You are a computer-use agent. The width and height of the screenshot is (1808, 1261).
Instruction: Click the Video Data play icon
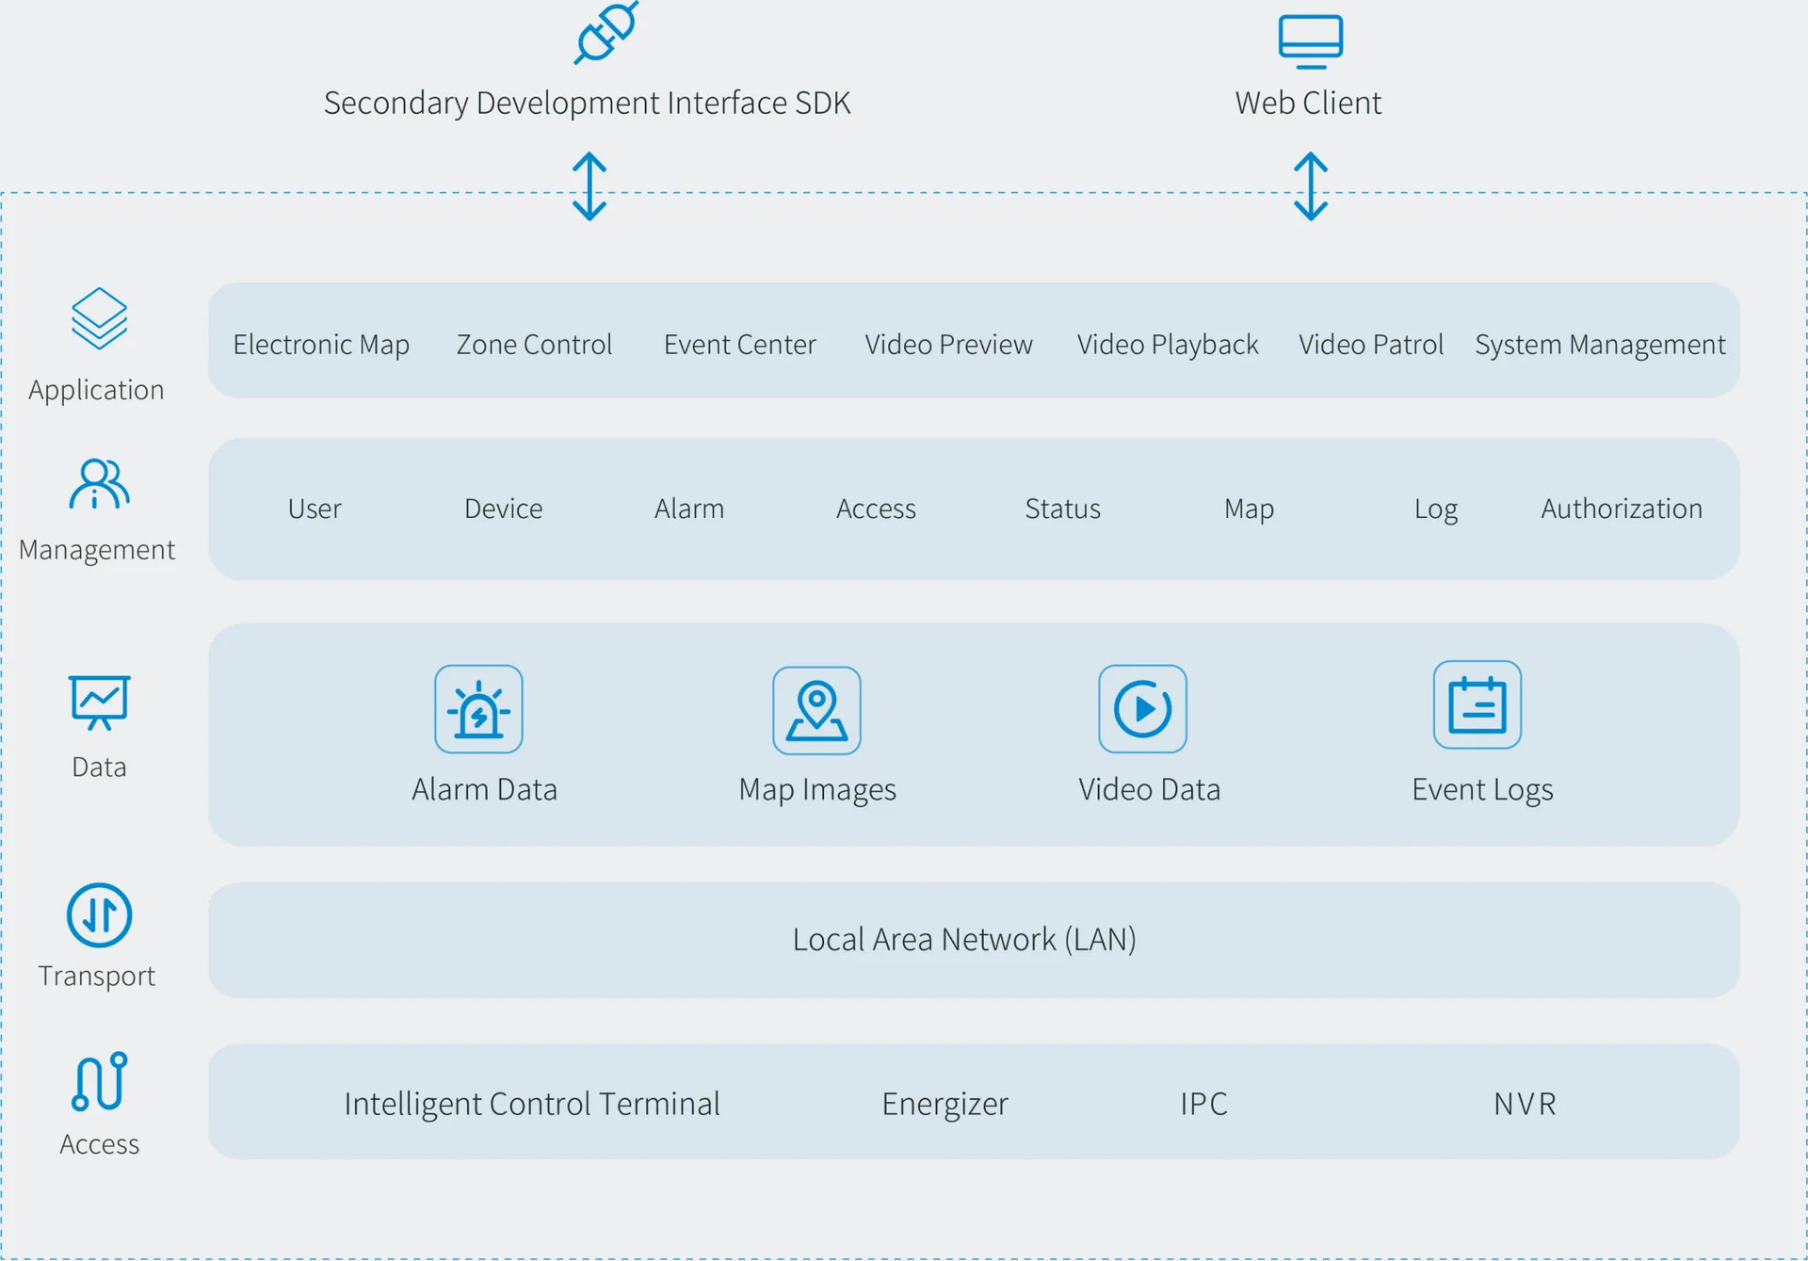click(x=1142, y=708)
